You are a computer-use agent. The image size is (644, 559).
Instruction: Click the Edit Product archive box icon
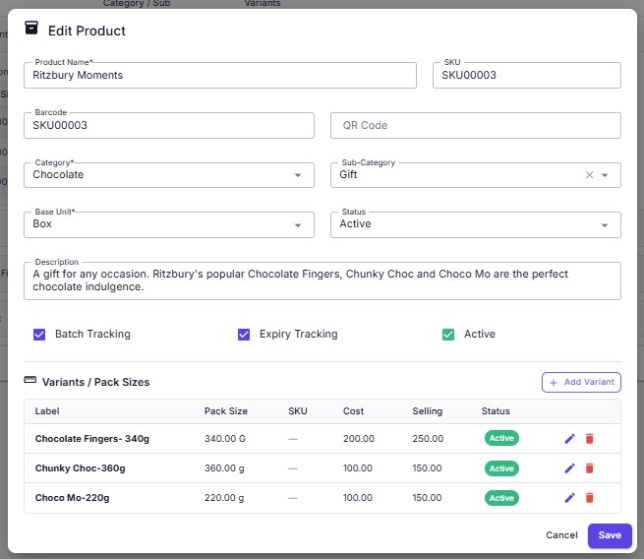click(x=31, y=28)
